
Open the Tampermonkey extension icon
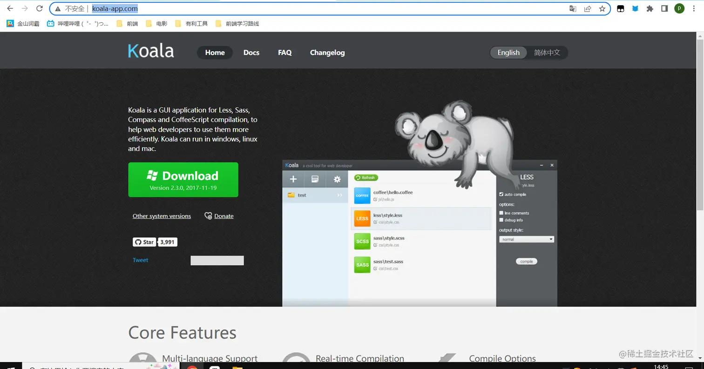pos(620,8)
